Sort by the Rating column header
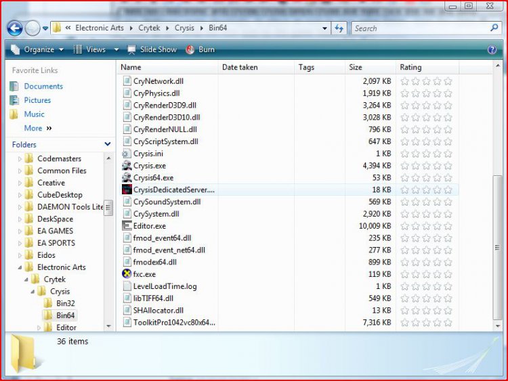The height and width of the screenshot is (381, 508). (x=427, y=67)
